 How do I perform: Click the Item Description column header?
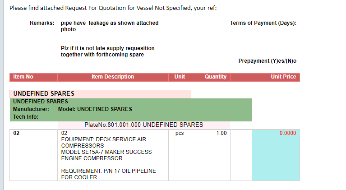tap(113, 77)
